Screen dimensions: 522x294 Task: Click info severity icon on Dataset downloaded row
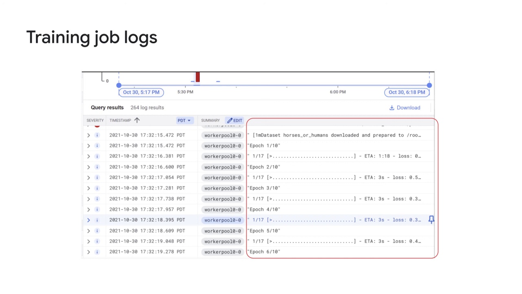[x=97, y=135]
